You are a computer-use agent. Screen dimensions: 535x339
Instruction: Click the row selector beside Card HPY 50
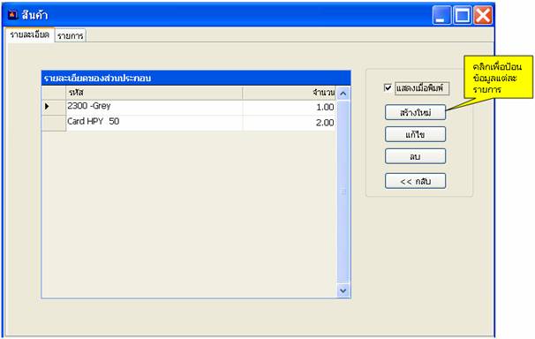pyautogui.click(x=54, y=123)
